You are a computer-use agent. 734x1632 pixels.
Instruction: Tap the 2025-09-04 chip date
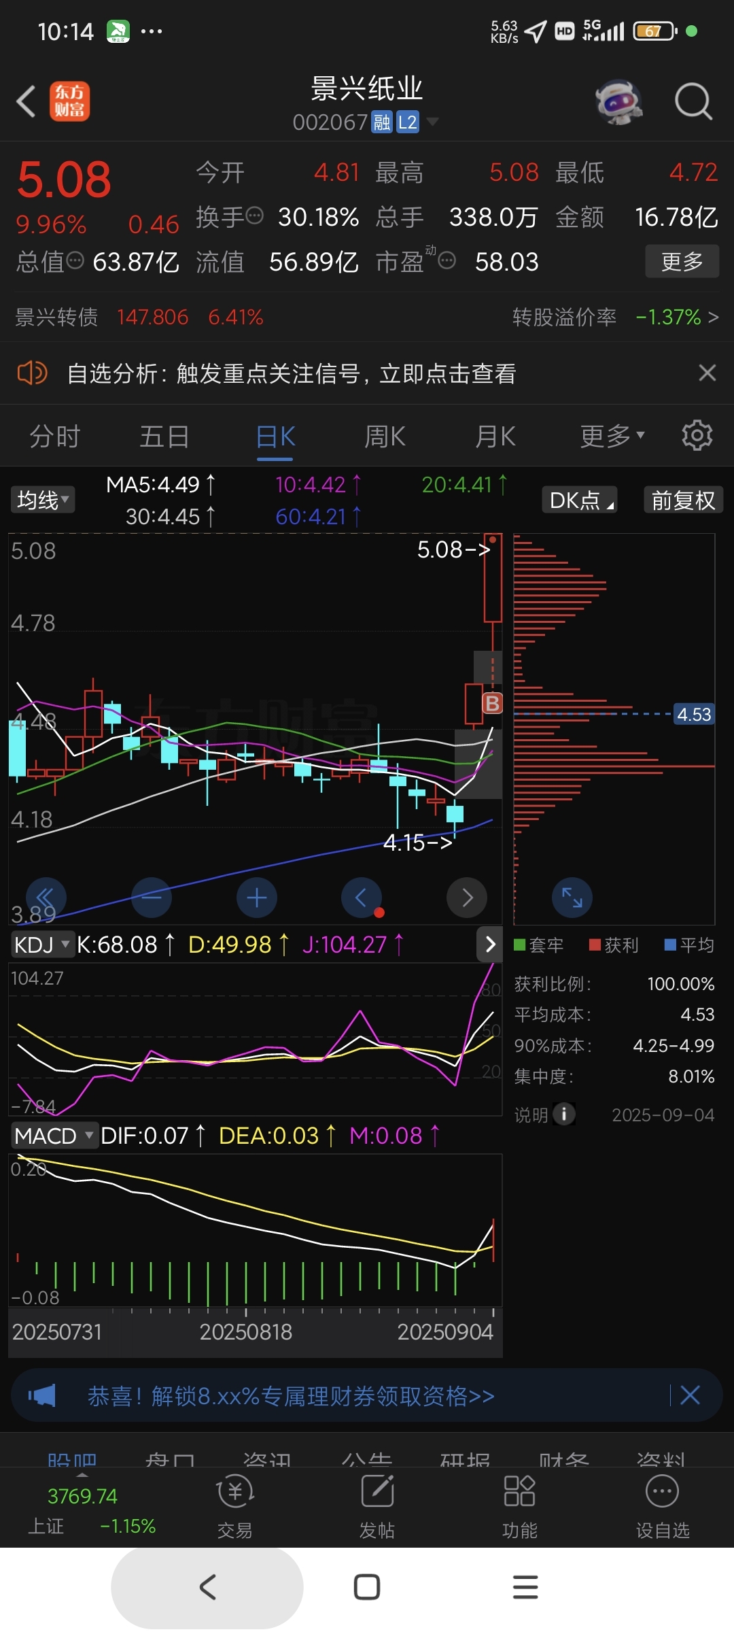tap(663, 1115)
